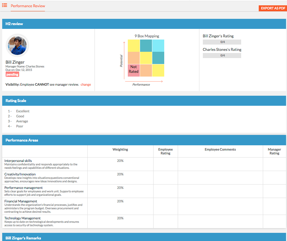Click the 20% weighting for Financial Management

pyautogui.click(x=120, y=201)
